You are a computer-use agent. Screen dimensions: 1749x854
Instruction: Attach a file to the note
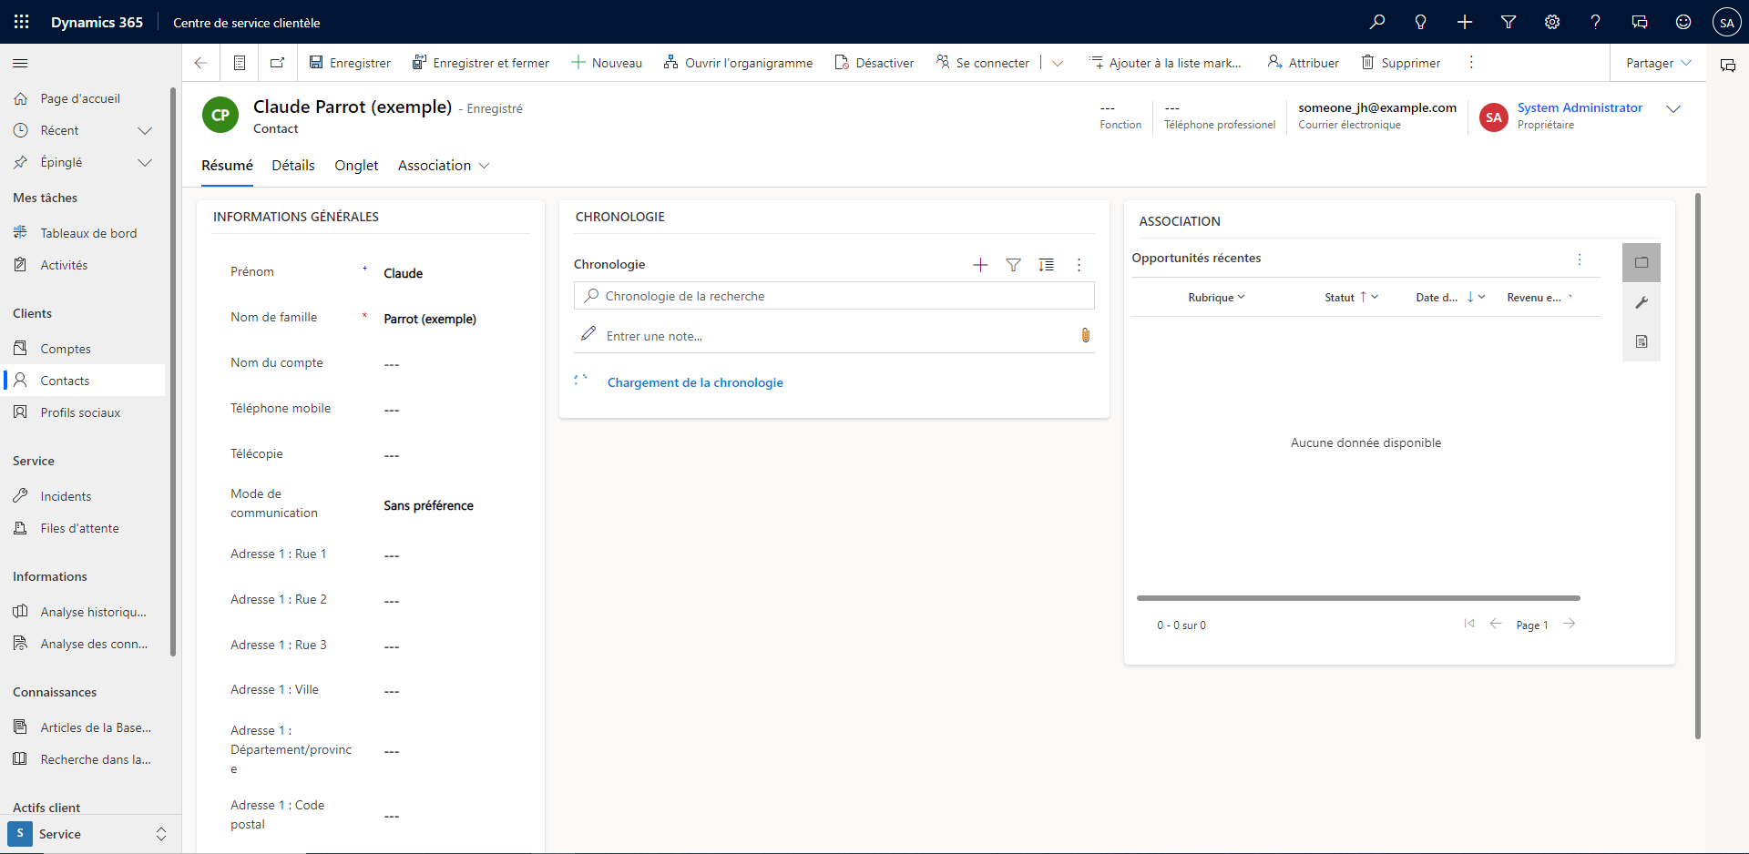tap(1085, 335)
